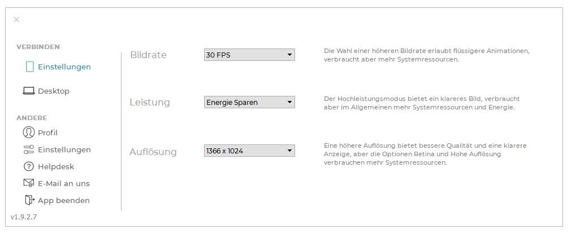Click the envelope icon for E-Mail an uns
This screenshot has width=576, height=238.
29,183
